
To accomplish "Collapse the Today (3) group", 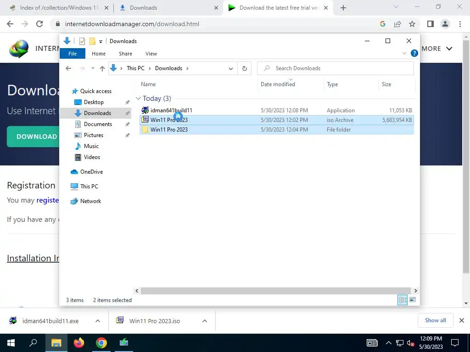I will point(138,99).
